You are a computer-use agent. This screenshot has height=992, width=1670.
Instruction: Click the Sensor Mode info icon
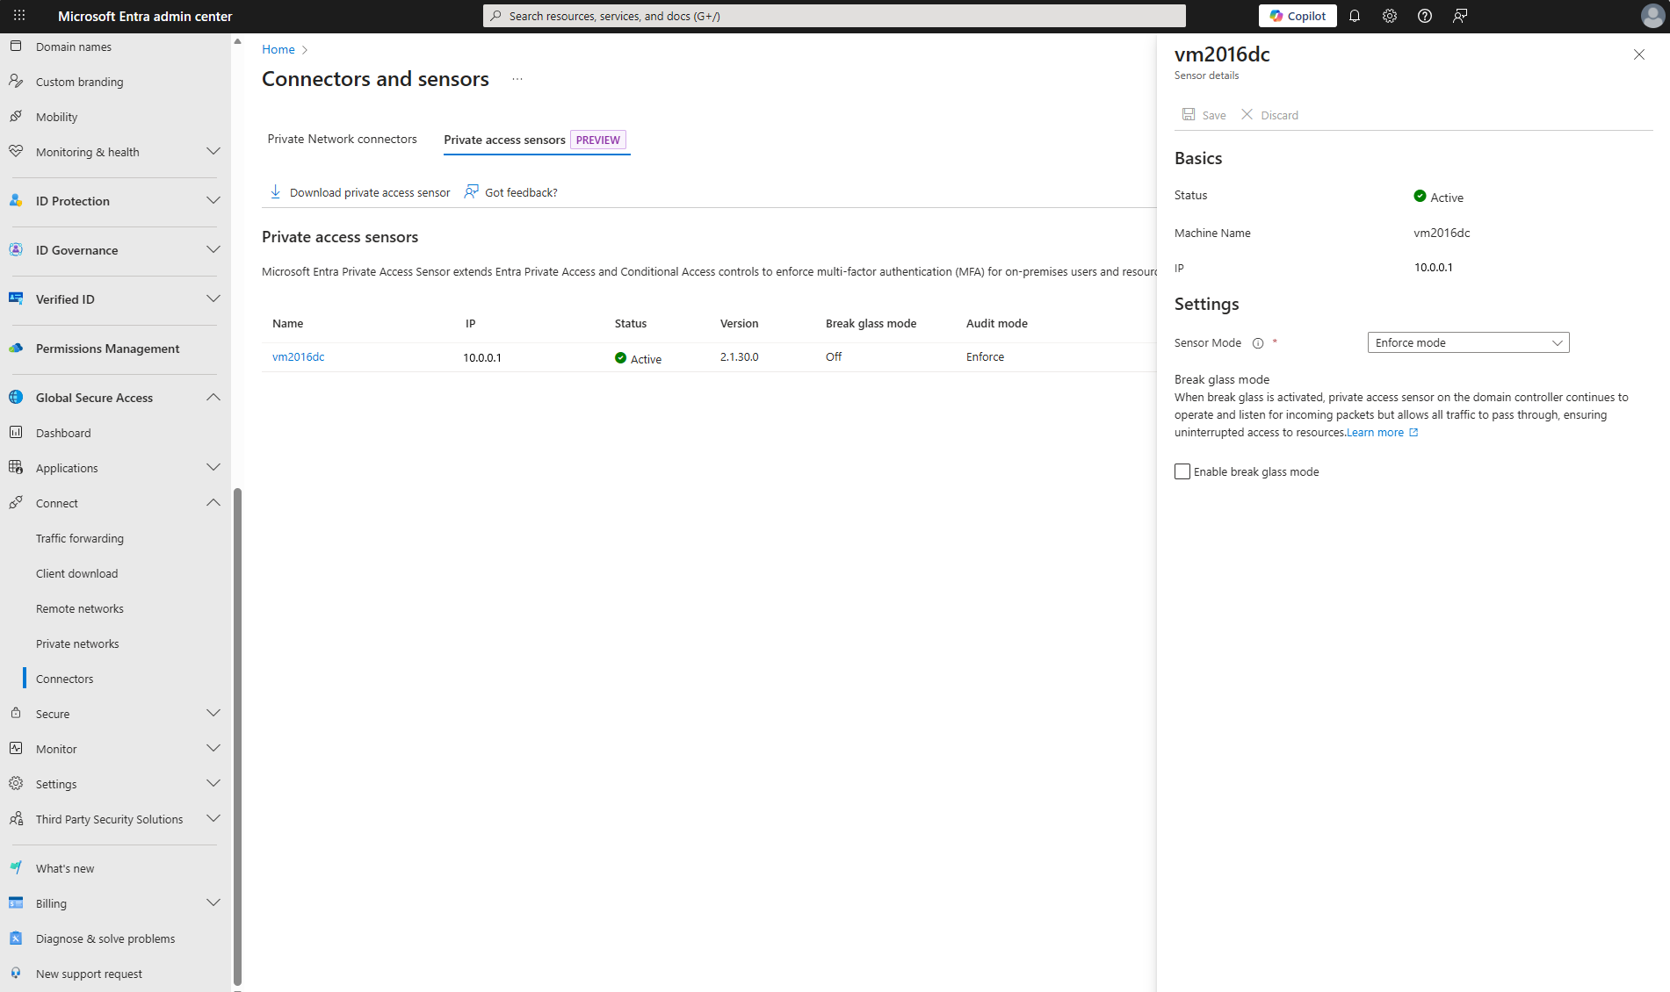1258,343
